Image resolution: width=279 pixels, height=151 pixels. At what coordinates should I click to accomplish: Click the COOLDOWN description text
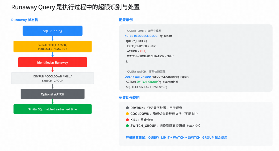point(165,114)
